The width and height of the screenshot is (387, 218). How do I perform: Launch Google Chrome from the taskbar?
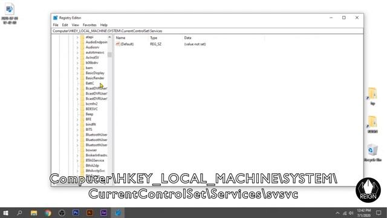pos(48,213)
